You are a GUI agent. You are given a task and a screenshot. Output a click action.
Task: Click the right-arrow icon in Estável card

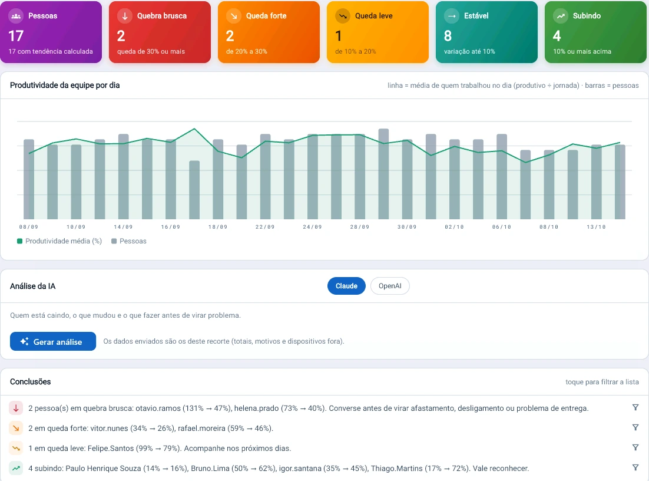point(452,16)
